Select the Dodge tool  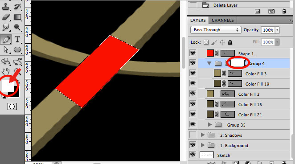point(17,28)
